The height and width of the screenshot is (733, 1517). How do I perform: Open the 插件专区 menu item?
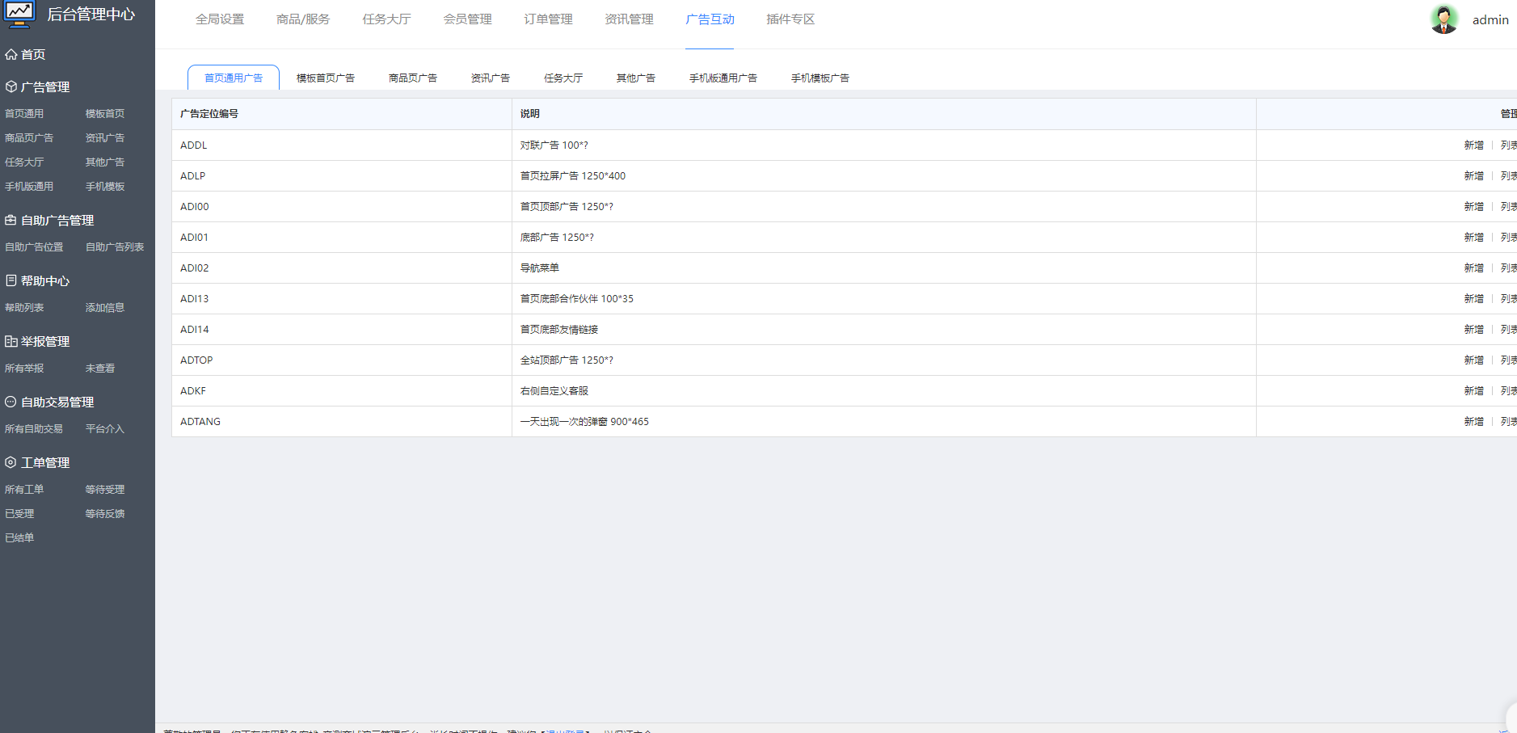click(x=790, y=19)
